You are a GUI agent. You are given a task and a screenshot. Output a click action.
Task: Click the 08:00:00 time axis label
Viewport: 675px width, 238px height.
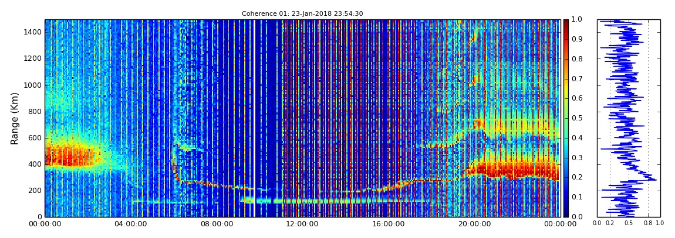[x=217, y=224]
